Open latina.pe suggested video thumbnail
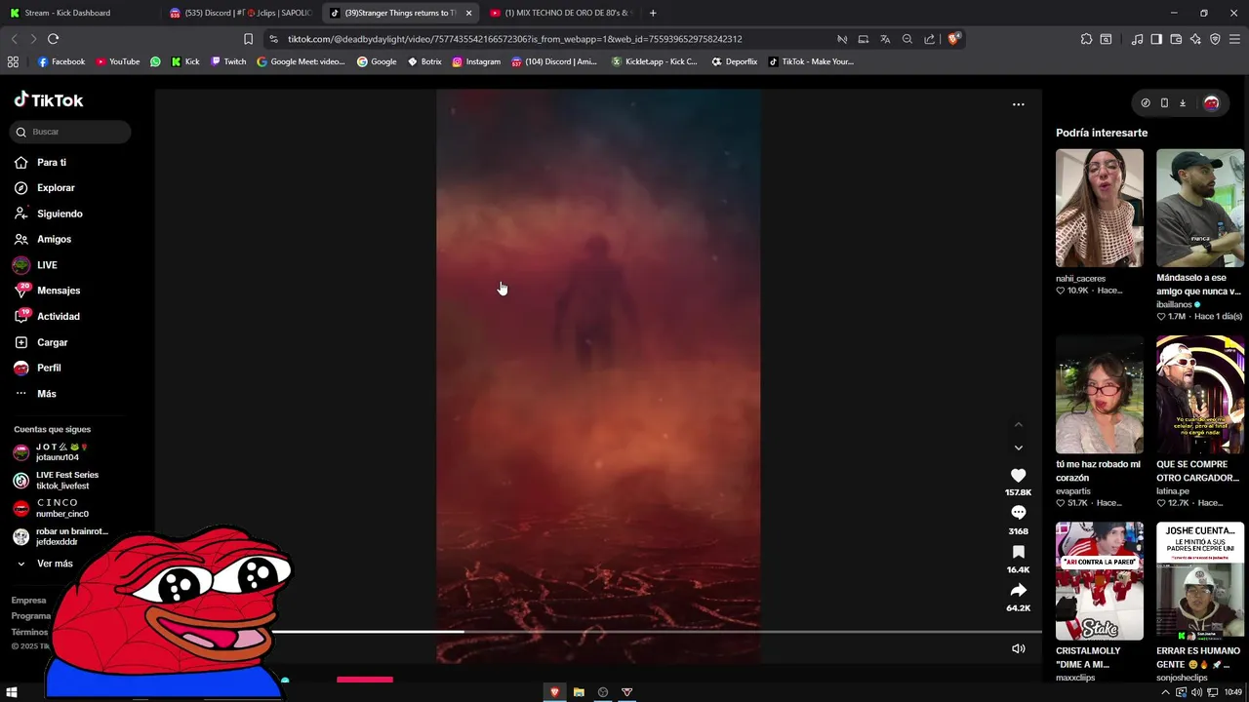Screen dimensions: 1249x702 coord(1200,395)
